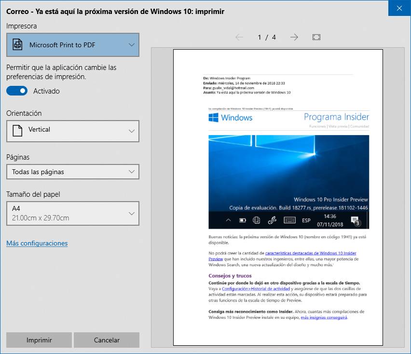Open the Todas las páginas dropdown
411x354 pixels.
73,172
